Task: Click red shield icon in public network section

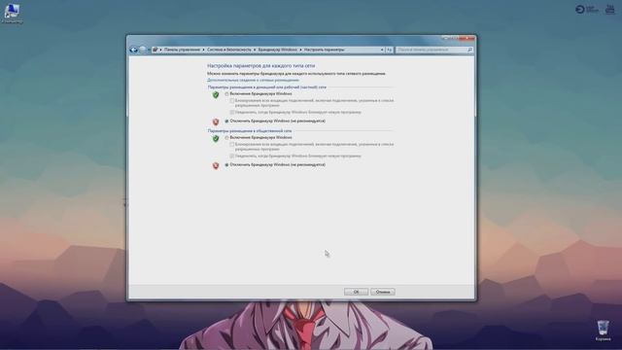Action: pos(216,165)
